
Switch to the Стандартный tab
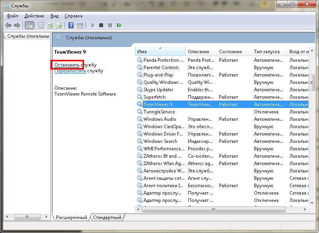[x=107, y=217]
